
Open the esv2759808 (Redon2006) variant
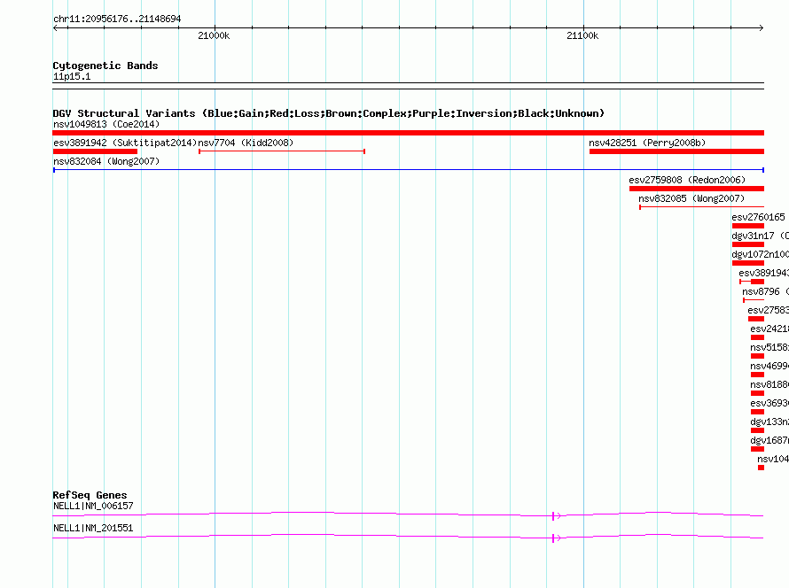[x=696, y=189]
